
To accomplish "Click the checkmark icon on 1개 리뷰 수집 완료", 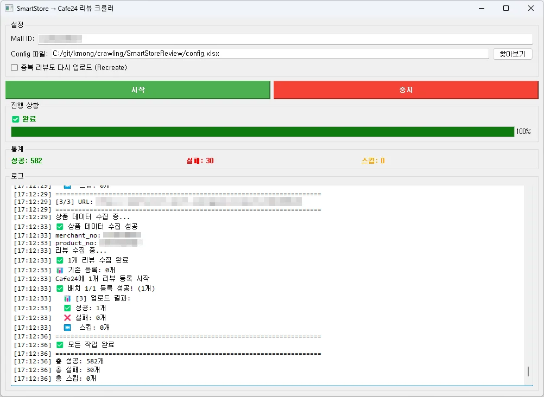I will [x=60, y=260].
